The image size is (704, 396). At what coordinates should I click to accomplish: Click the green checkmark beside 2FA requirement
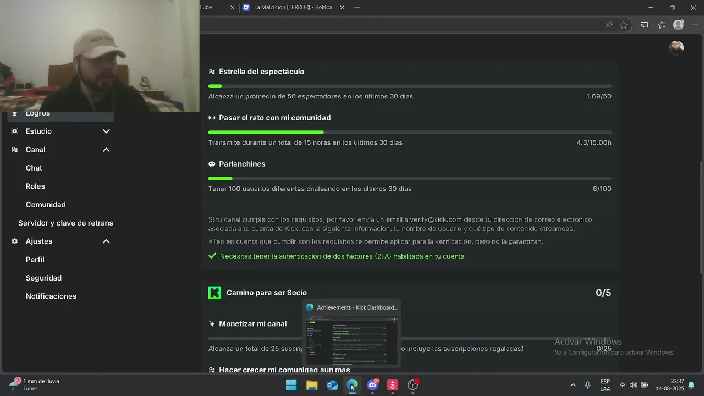click(x=212, y=256)
